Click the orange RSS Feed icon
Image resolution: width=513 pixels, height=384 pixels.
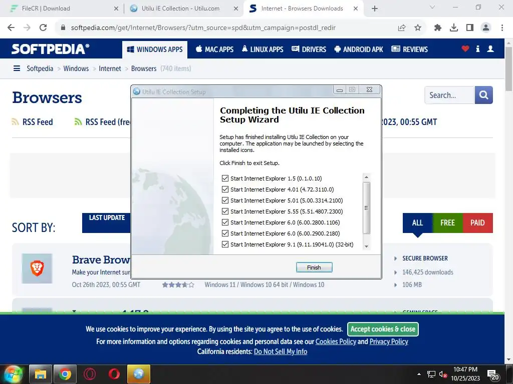pos(15,122)
